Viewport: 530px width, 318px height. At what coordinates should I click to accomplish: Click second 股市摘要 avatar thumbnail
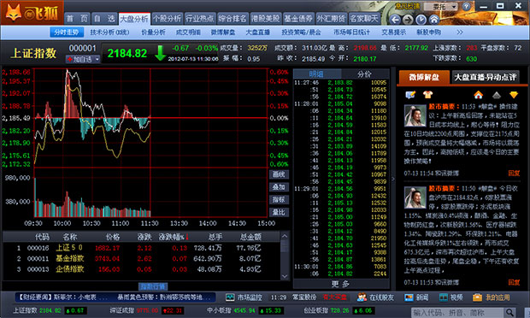(415, 197)
